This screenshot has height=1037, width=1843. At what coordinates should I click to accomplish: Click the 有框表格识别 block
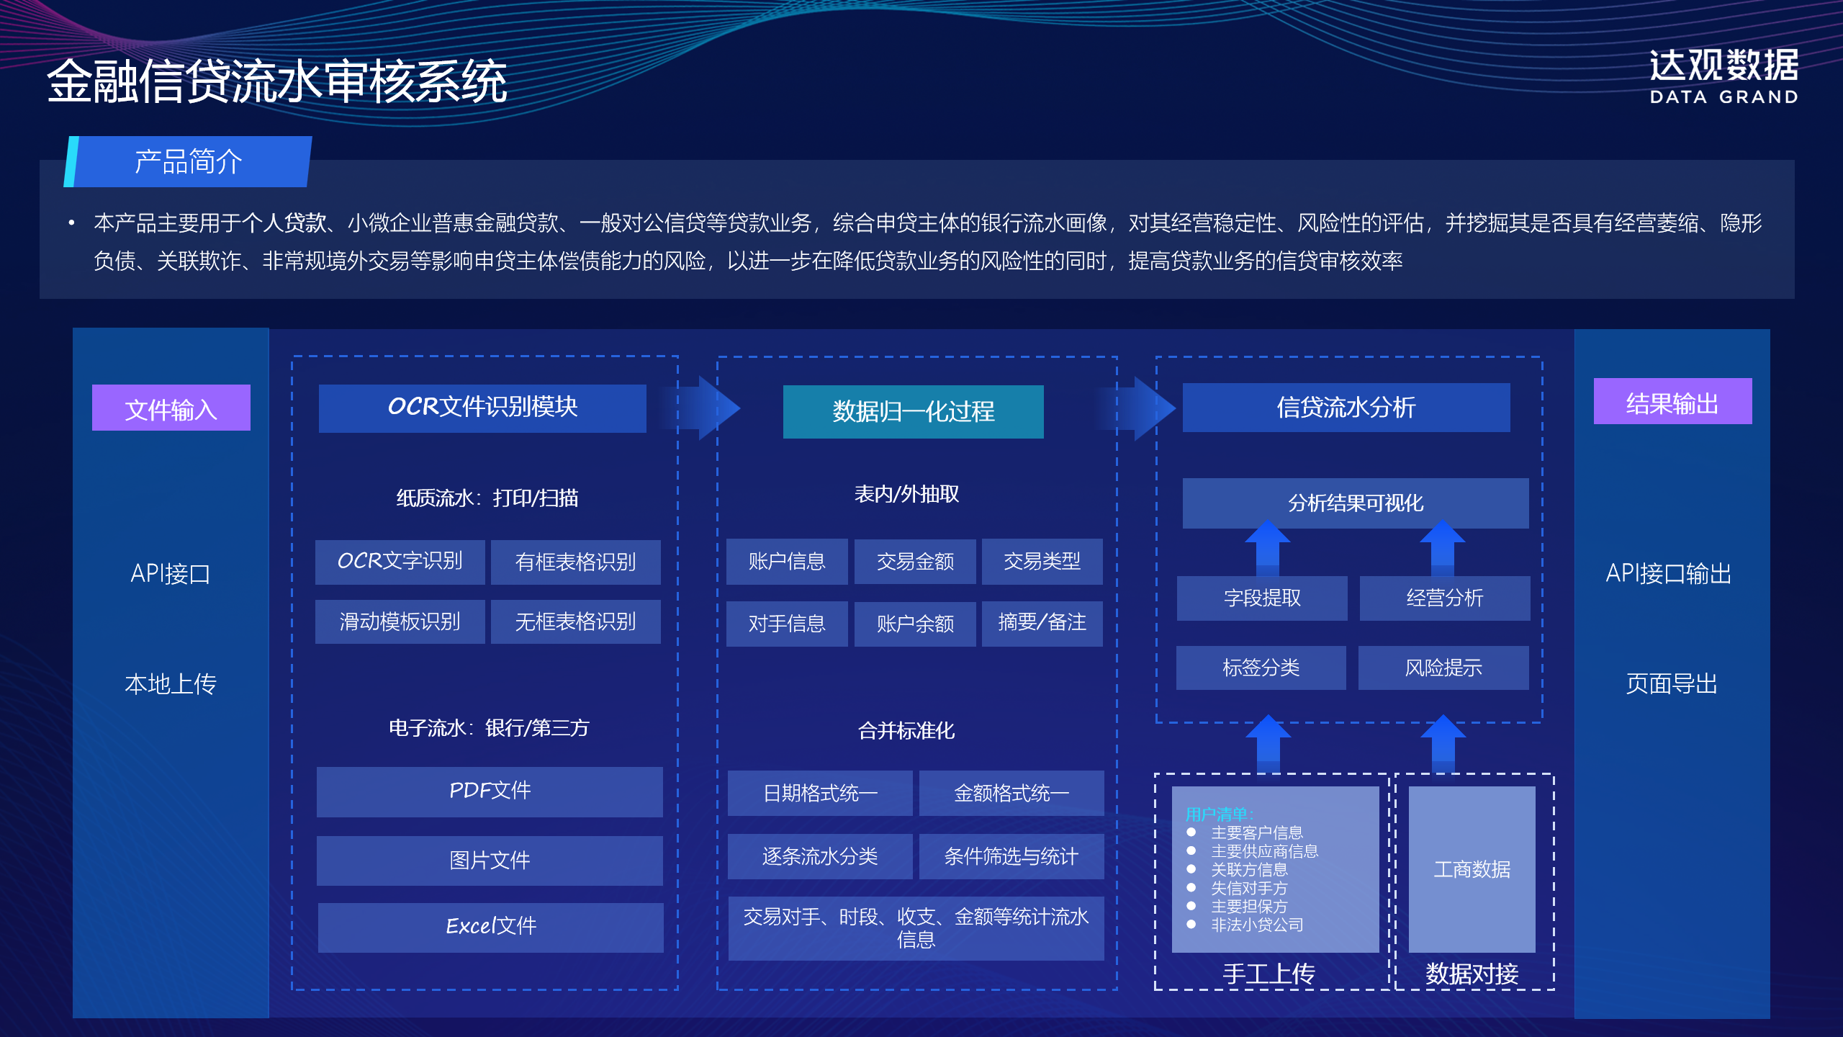[x=576, y=562]
